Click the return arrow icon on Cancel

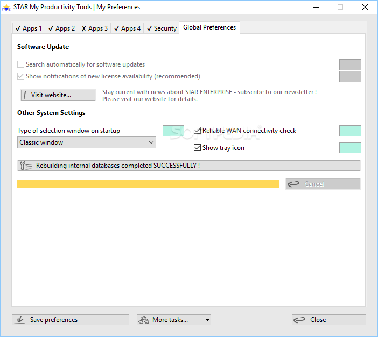pos(293,184)
